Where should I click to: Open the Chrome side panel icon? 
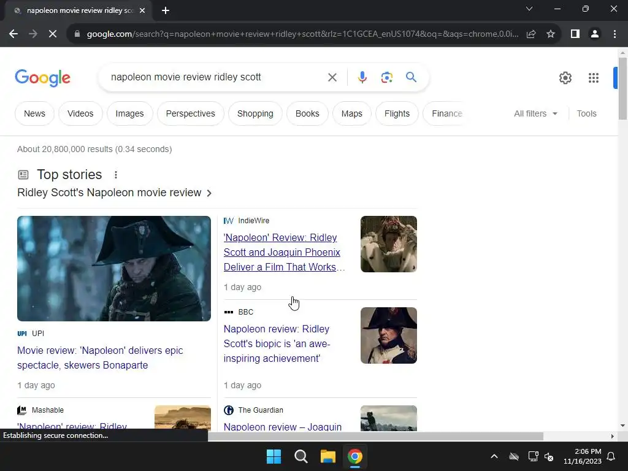(575, 34)
